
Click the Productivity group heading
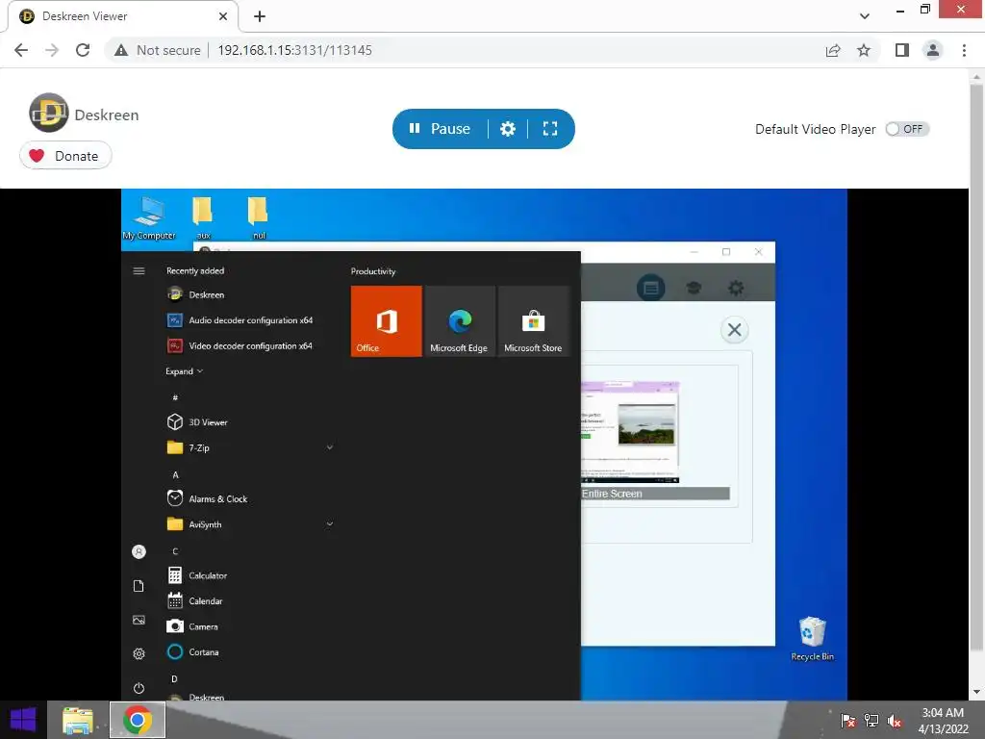click(373, 271)
